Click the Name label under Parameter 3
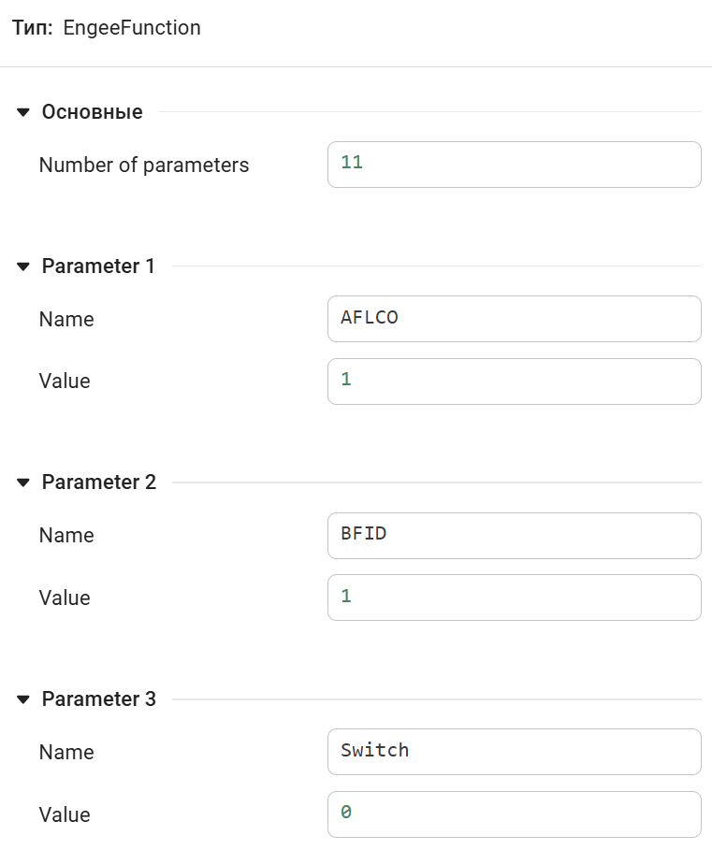 tap(66, 753)
